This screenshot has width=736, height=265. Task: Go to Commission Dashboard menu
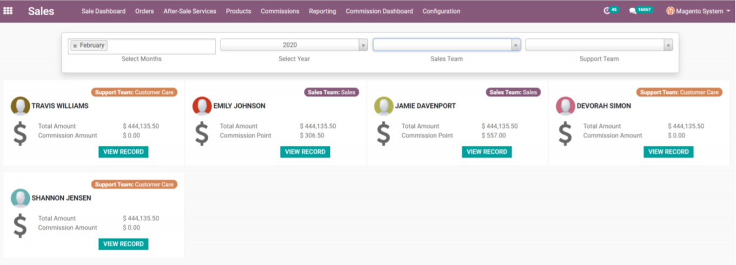coord(379,11)
